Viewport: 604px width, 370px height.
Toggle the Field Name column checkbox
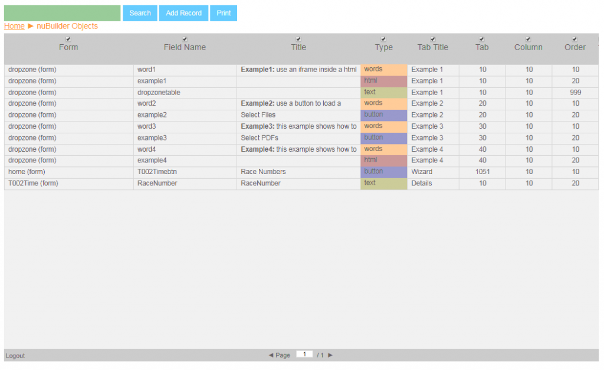(185, 39)
